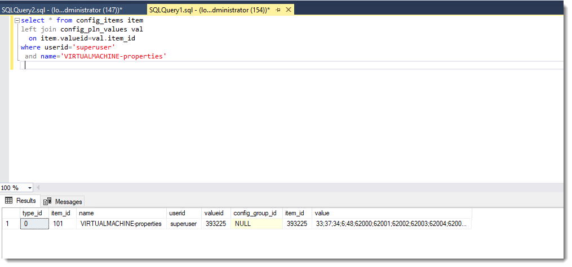Click the item.valueid=val.item_id join condition
572x267 pixels.
[88, 38]
